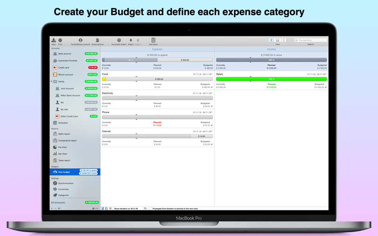Screen dimensions: 378x236
Task: Click the Lock button in the sidebar footer
Action: click(95, 208)
